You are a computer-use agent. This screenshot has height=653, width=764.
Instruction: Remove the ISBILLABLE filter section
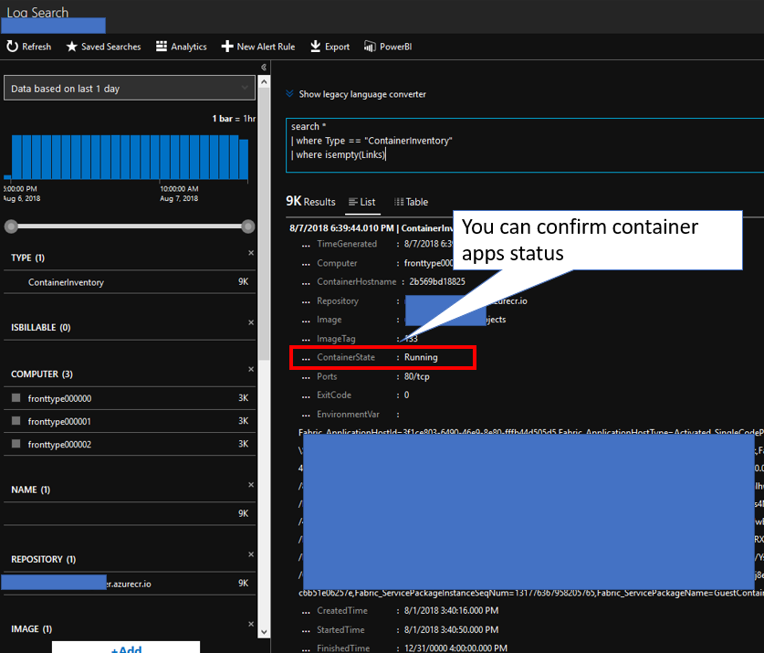click(251, 322)
